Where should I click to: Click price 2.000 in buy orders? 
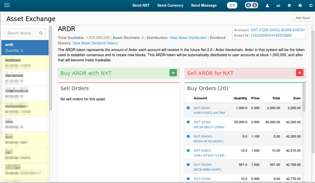pos(255,122)
